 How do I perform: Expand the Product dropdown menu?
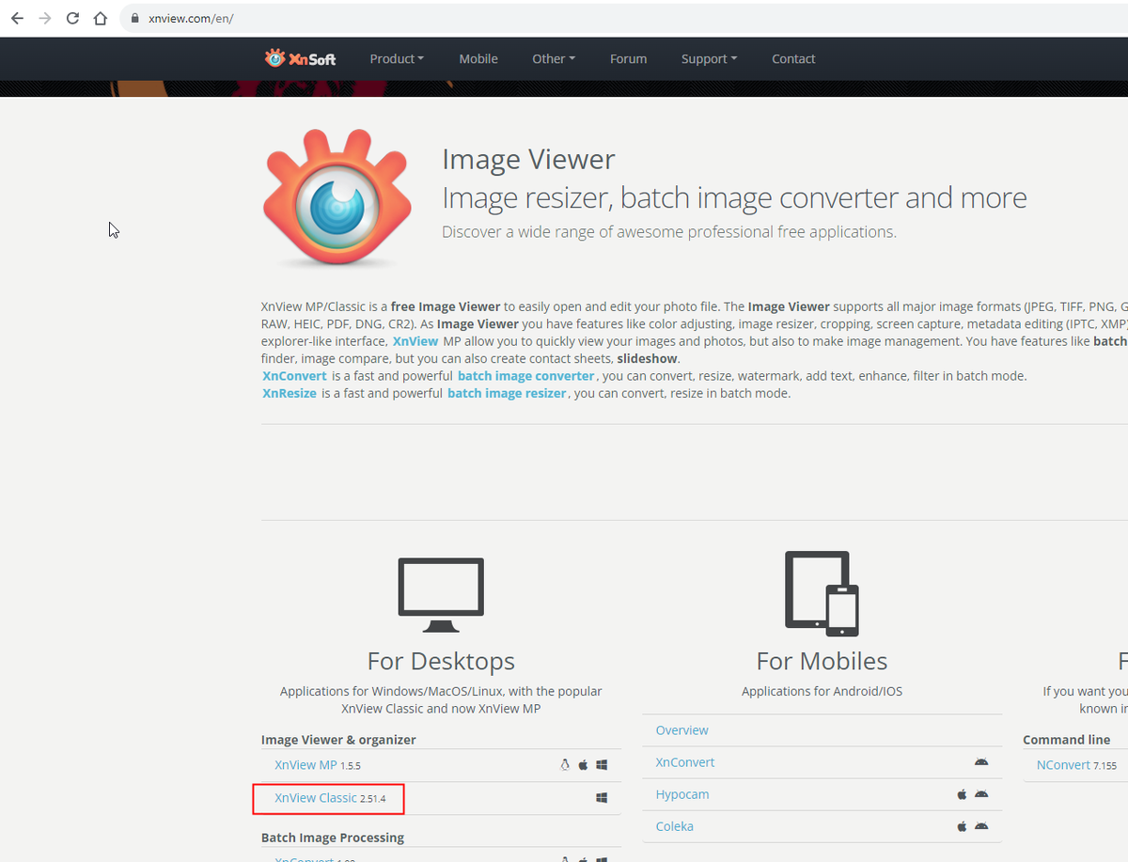pyautogui.click(x=397, y=58)
